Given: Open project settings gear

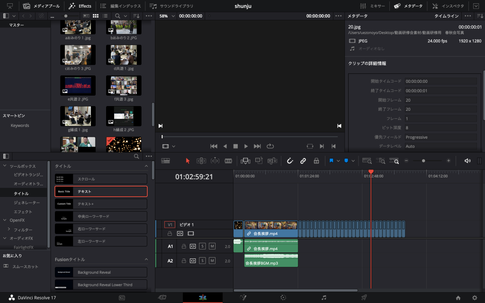Looking at the screenshot, I should [475, 298].
